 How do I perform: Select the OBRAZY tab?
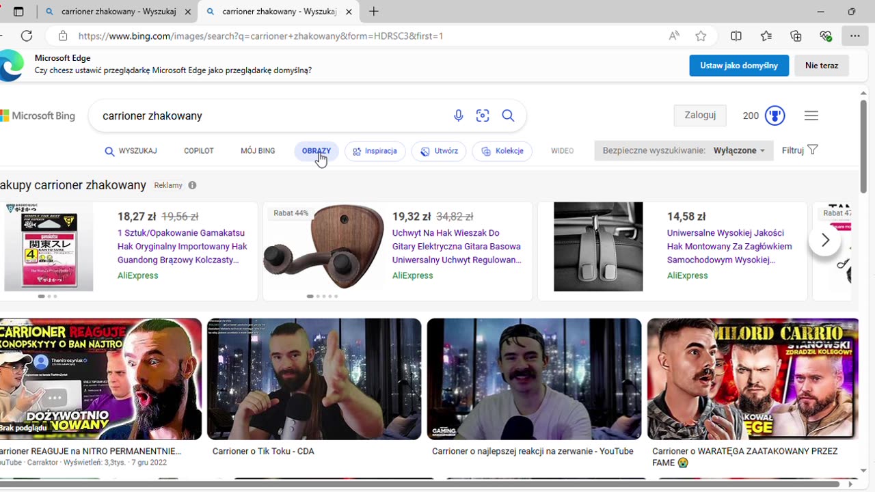click(317, 151)
